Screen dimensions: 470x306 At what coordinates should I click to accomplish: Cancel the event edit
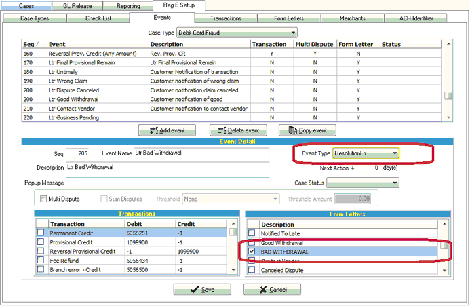point(272,290)
